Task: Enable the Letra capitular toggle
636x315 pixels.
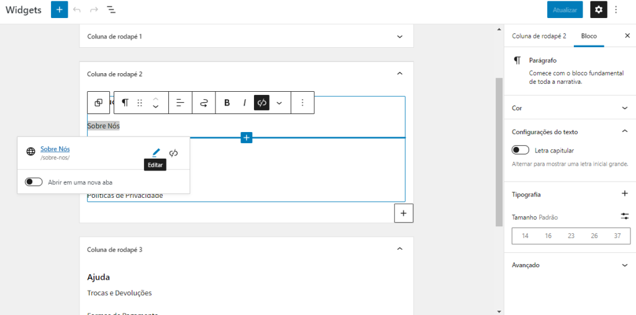Action: pyautogui.click(x=520, y=150)
